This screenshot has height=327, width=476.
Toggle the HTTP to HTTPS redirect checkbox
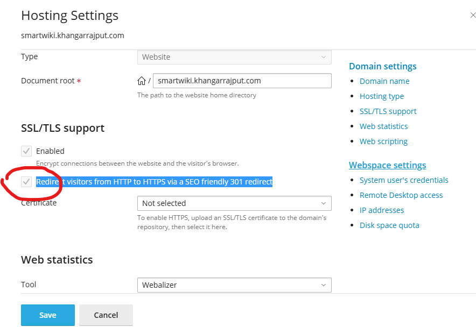pyautogui.click(x=26, y=182)
